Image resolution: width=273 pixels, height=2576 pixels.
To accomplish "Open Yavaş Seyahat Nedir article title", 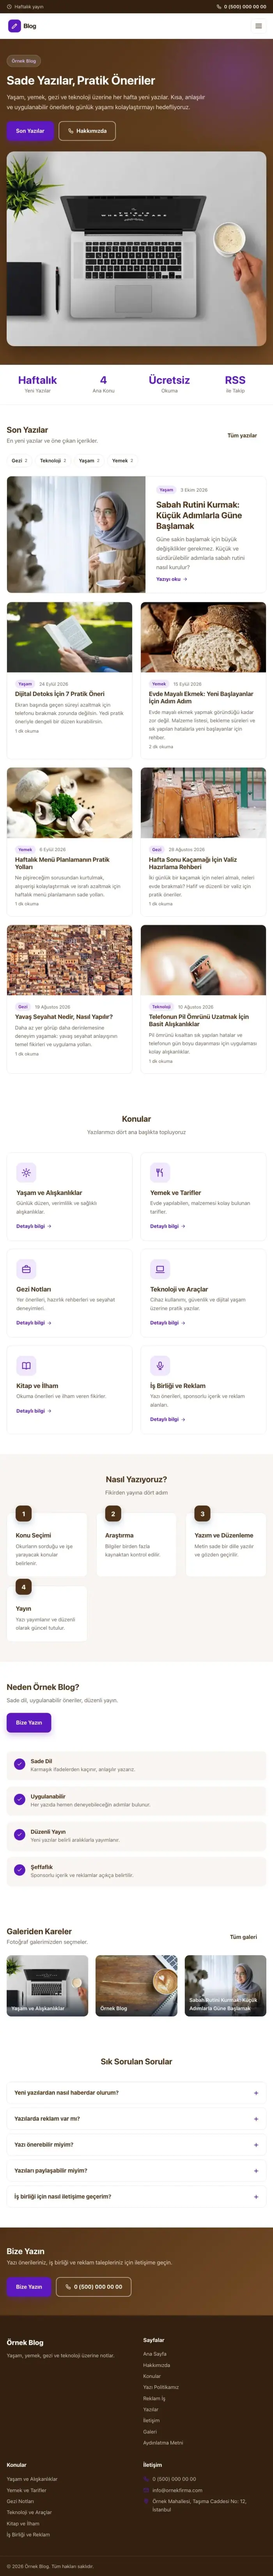I will [64, 1017].
